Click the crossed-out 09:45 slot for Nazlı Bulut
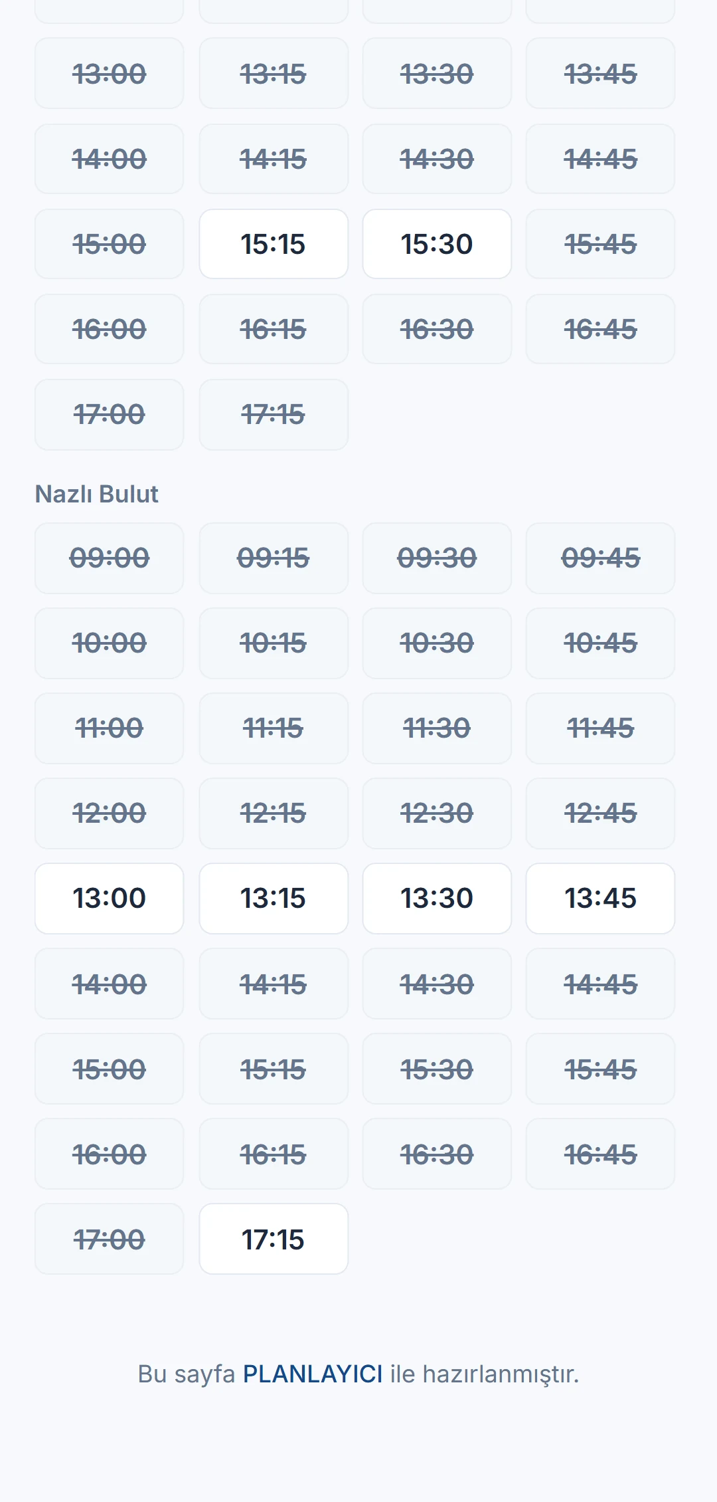Screen dimensions: 717x1502 pyautogui.click(x=600, y=558)
